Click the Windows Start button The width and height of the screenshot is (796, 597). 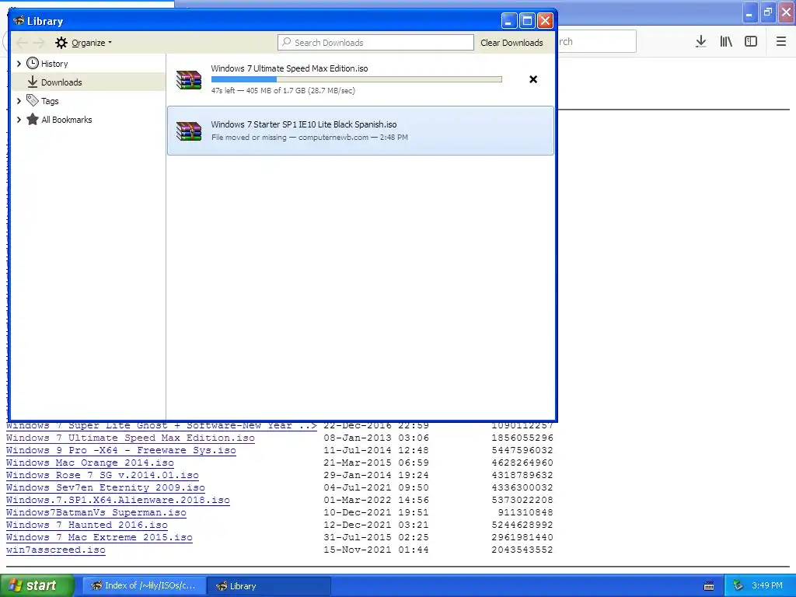coord(37,585)
